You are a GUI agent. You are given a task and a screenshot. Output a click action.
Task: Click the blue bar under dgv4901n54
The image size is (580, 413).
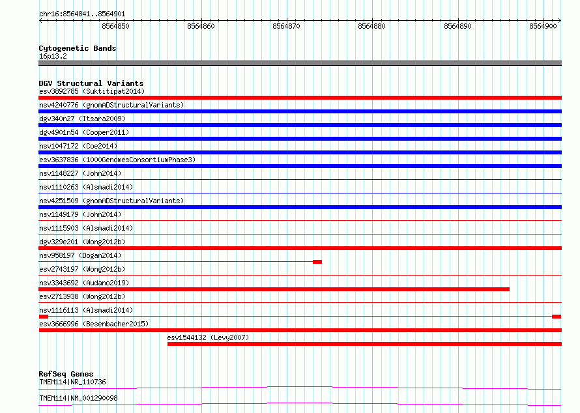click(x=300, y=139)
